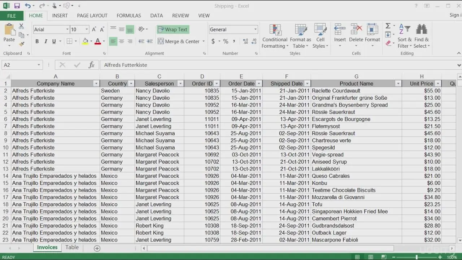The height and width of the screenshot is (260, 462).
Task: Click the Cut scissors icon
Action: coord(21,26)
